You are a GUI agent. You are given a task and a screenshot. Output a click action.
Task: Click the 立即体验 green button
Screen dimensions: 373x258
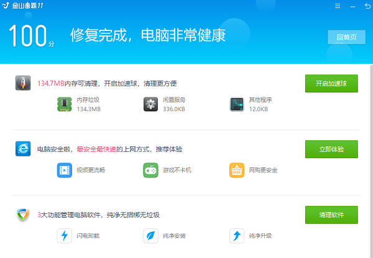pos(331,149)
